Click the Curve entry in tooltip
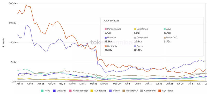 pyautogui.click(x=138, y=46)
